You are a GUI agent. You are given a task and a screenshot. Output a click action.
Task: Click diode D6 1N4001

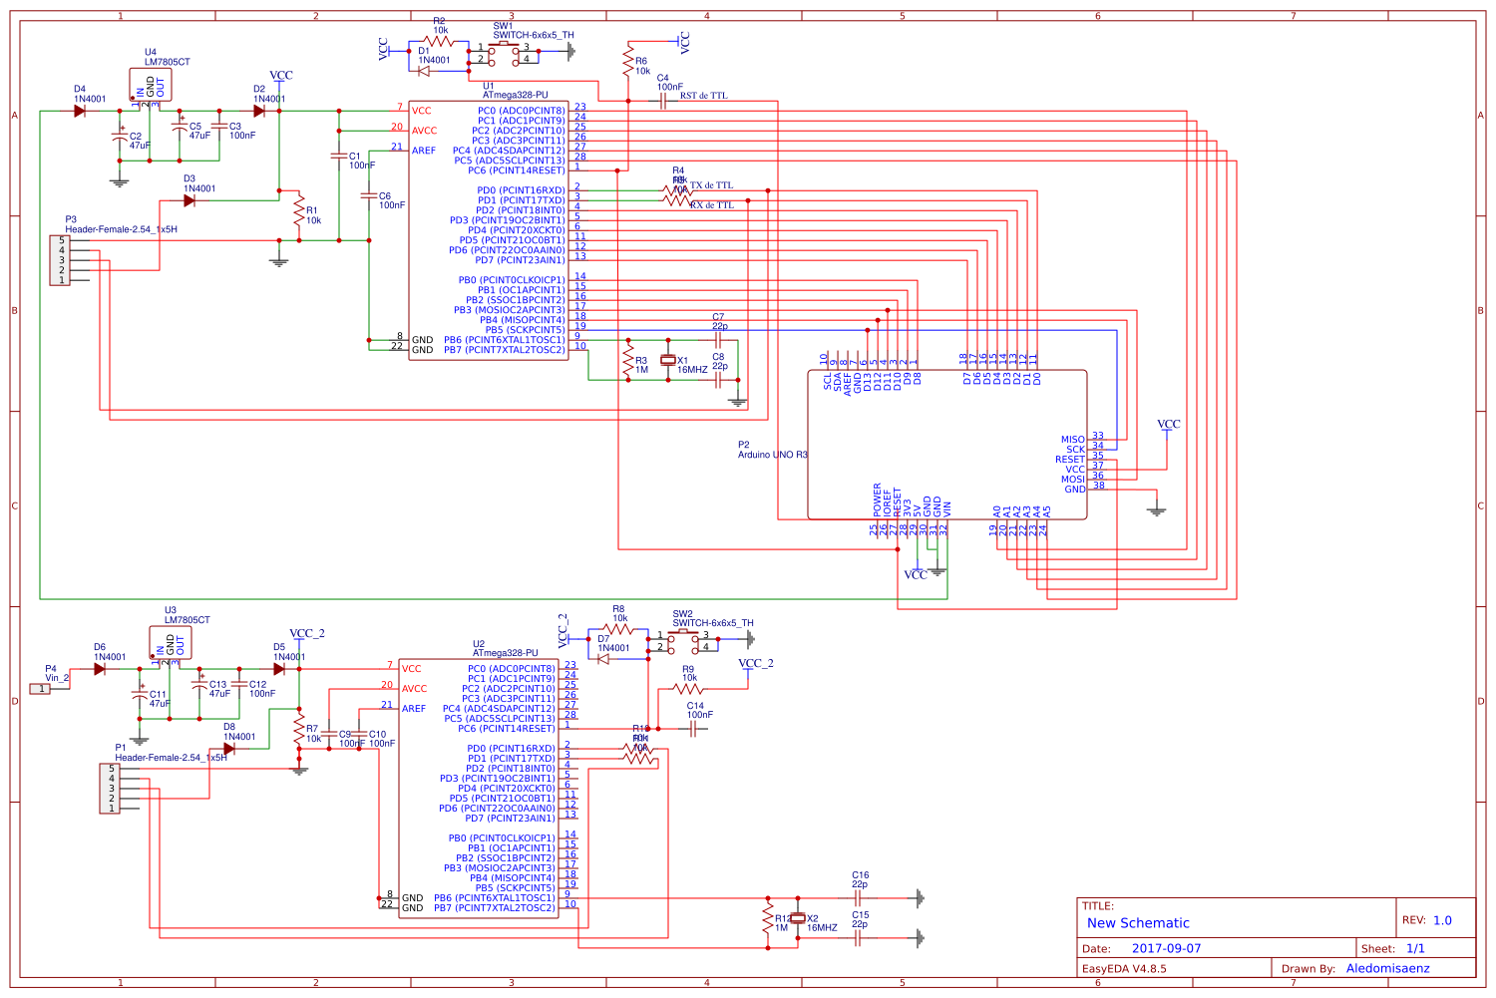[100, 669]
